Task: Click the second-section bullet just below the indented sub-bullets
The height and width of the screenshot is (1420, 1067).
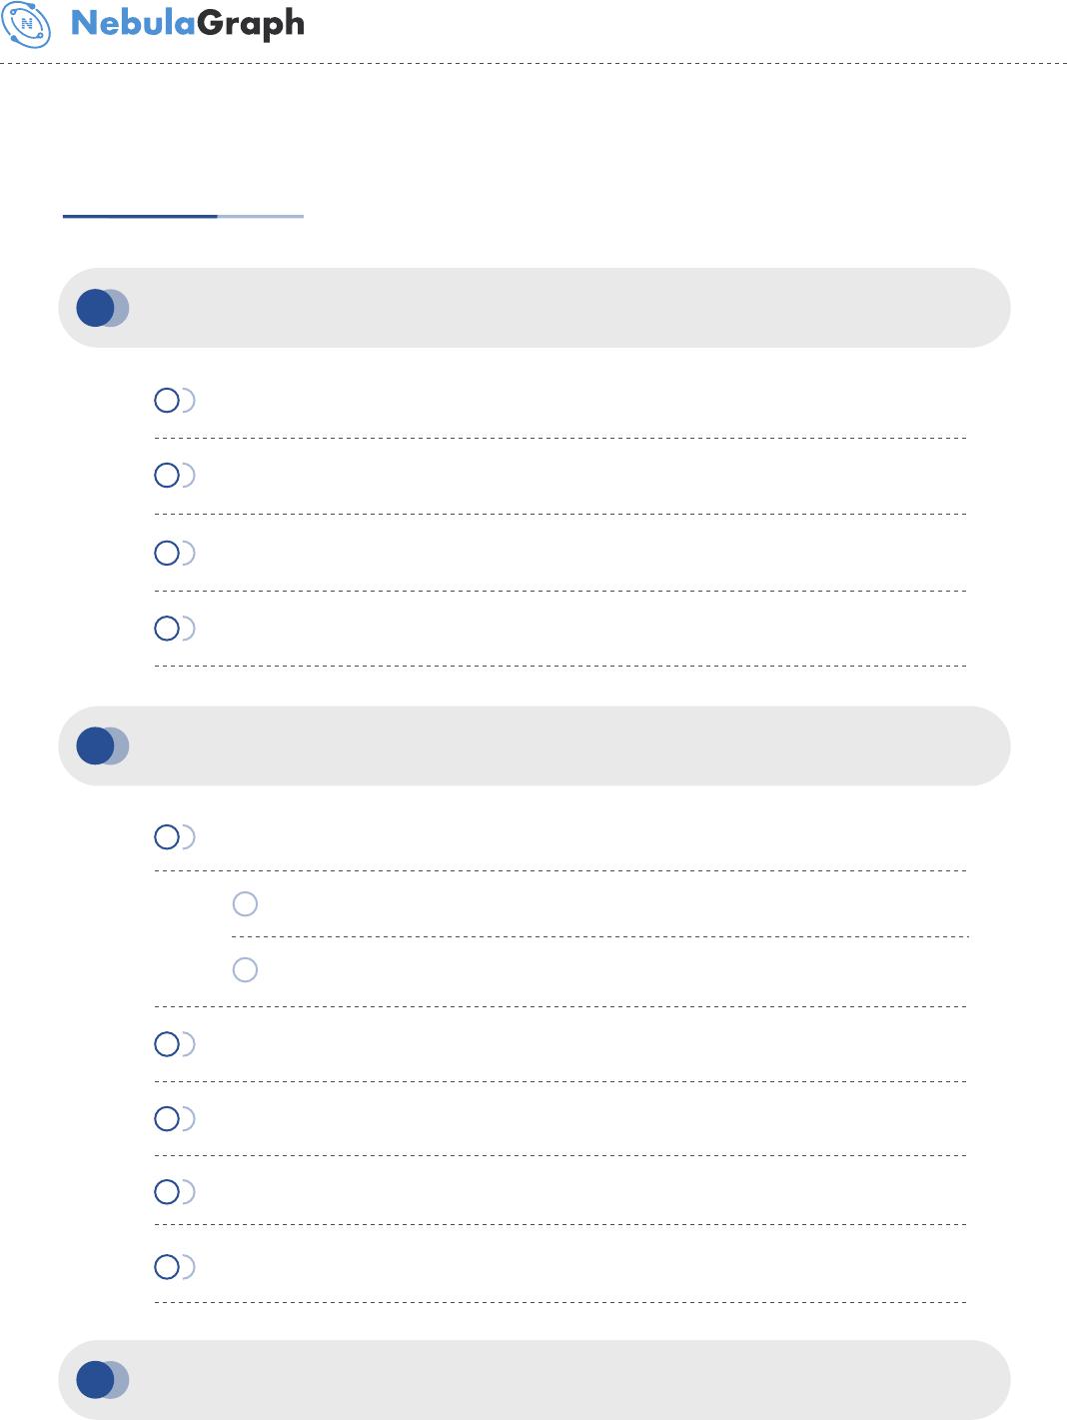Action: coord(167,1044)
